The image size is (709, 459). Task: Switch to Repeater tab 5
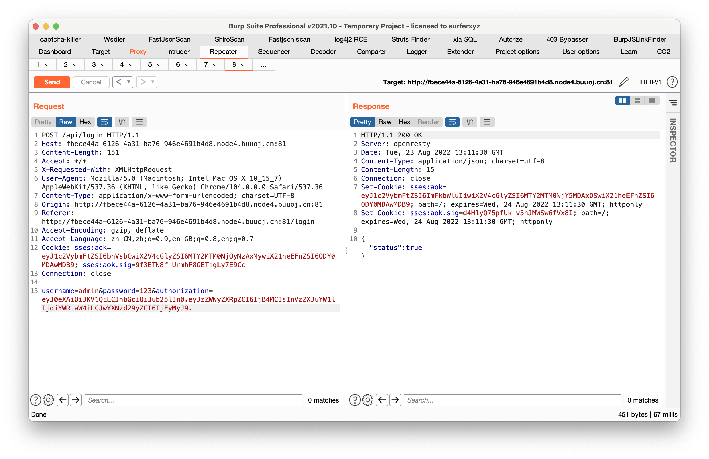(x=150, y=65)
